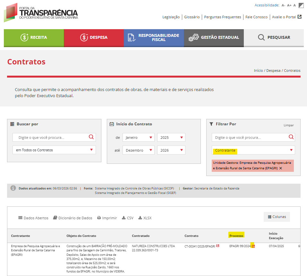Expand the 'em Todos os Contratos' dropdown

(x=54, y=150)
